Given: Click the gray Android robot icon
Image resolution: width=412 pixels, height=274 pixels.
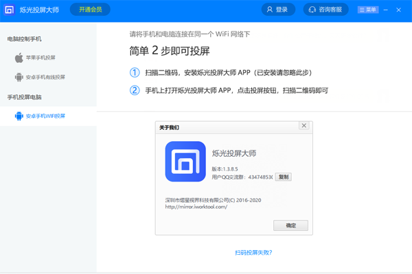Looking at the screenshot, I should [19, 77].
